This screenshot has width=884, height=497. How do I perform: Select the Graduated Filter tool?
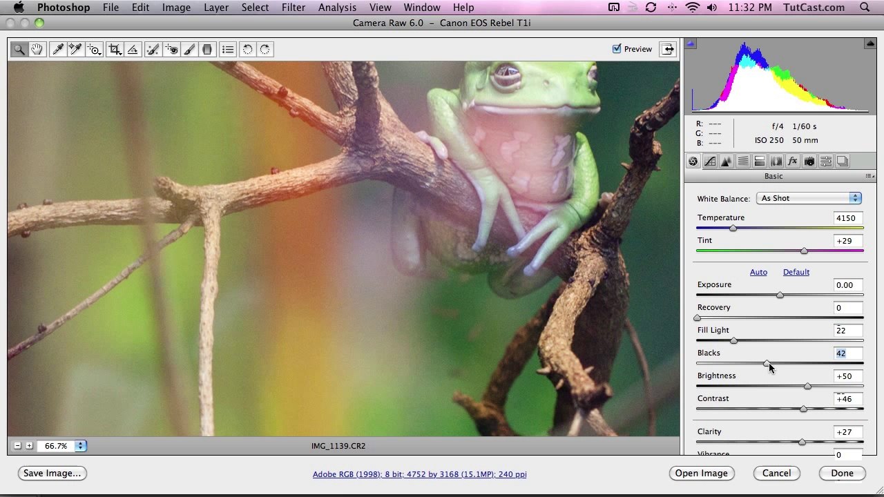tap(206, 49)
